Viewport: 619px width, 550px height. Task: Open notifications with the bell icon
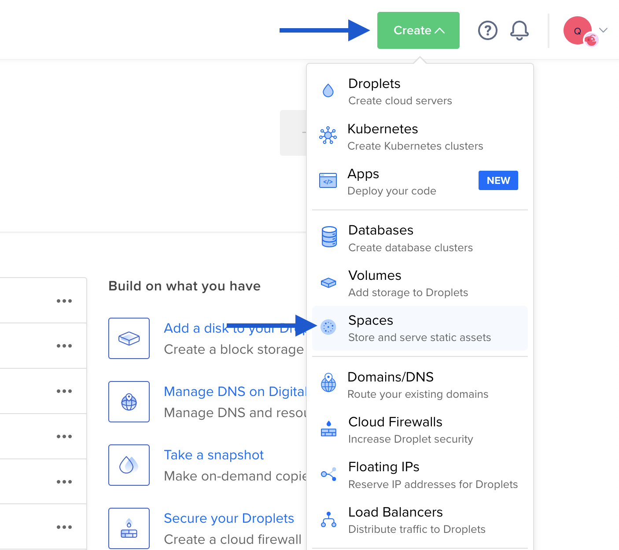519,30
